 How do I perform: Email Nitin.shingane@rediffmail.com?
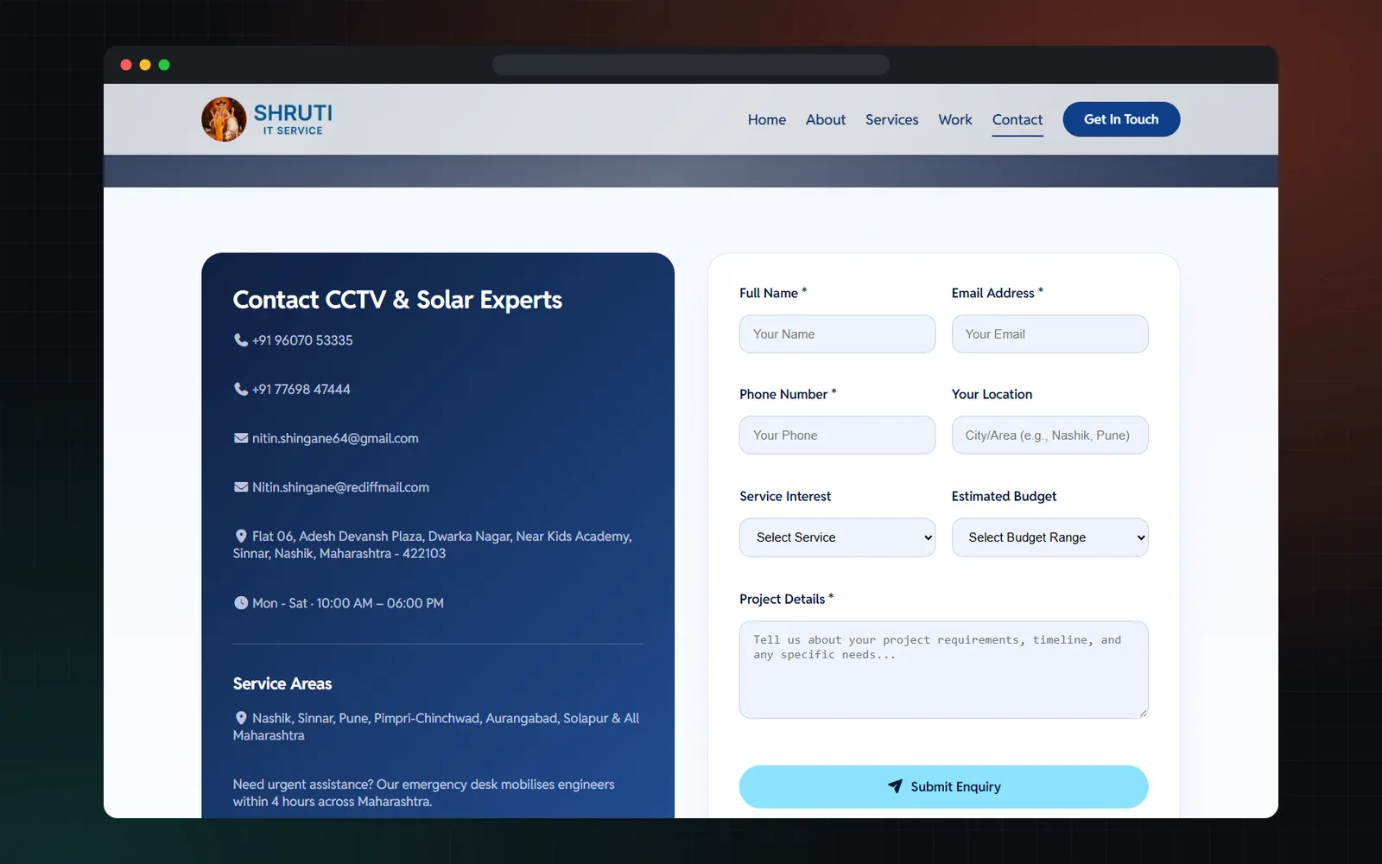[340, 487]
